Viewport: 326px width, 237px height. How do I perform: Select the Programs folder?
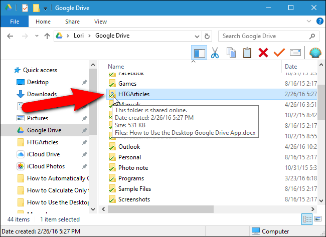pyautogui.click(x=131, y=178)
